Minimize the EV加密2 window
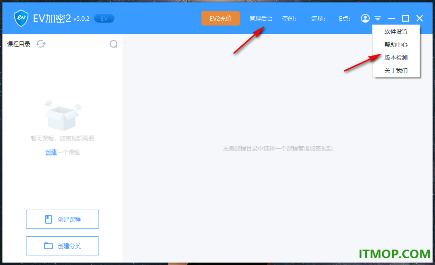 pyautogui.click(x=391, y=18)
